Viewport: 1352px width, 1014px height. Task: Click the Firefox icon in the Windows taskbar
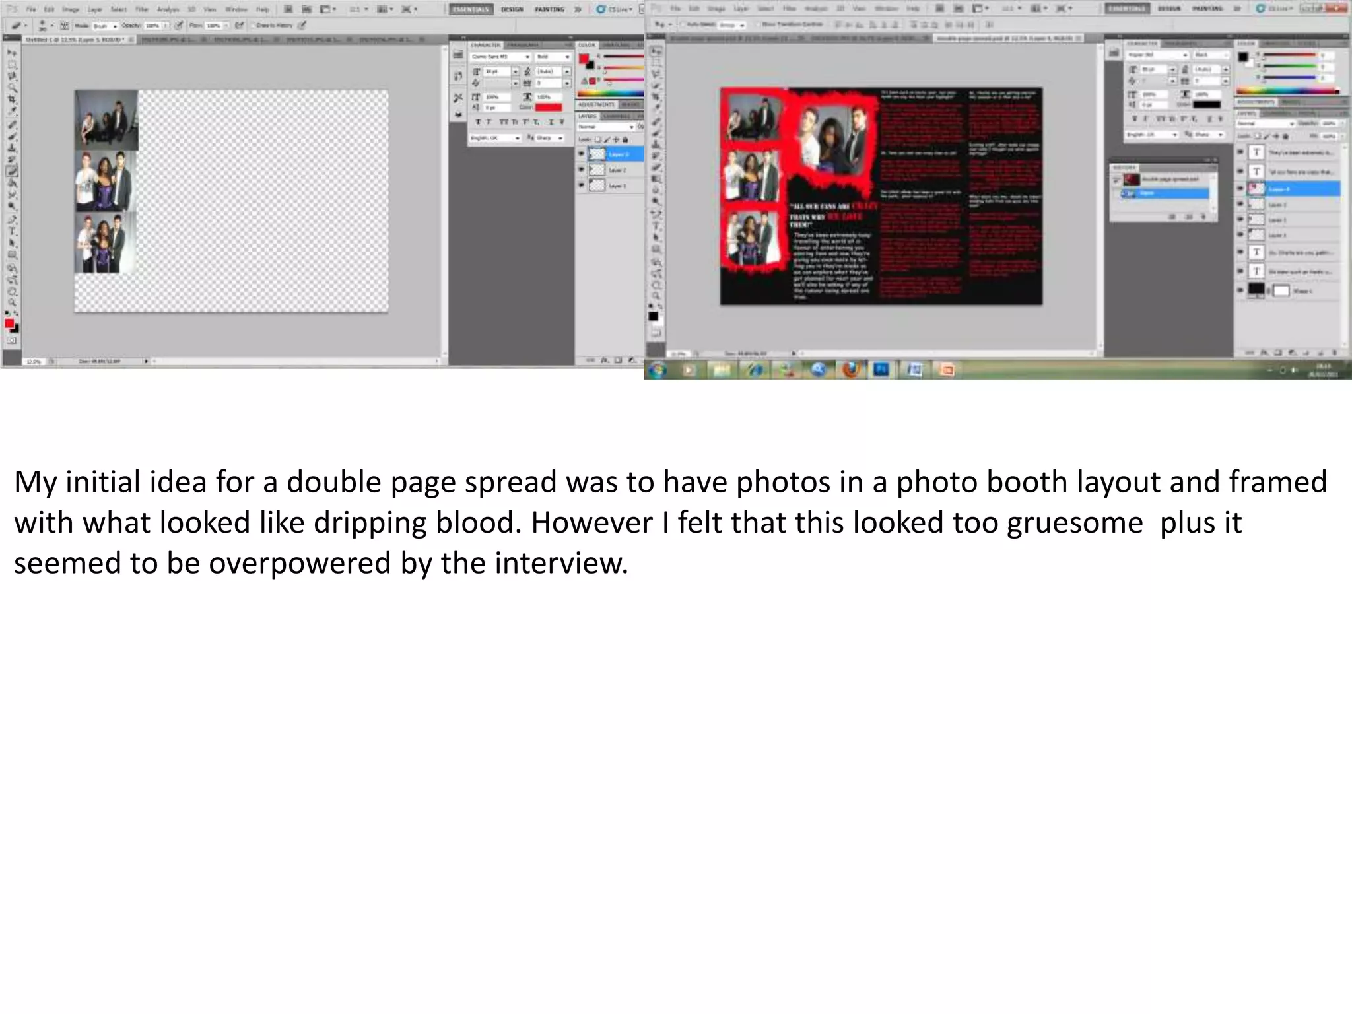click(850, 370)
